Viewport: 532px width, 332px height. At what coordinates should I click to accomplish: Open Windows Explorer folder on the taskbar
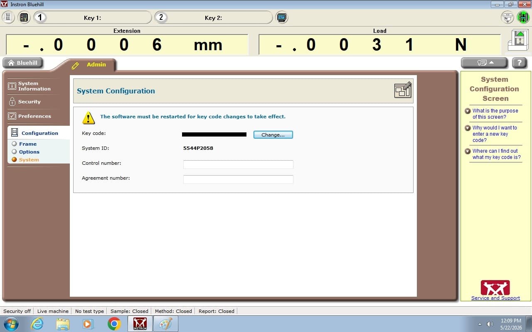point(63,324)
